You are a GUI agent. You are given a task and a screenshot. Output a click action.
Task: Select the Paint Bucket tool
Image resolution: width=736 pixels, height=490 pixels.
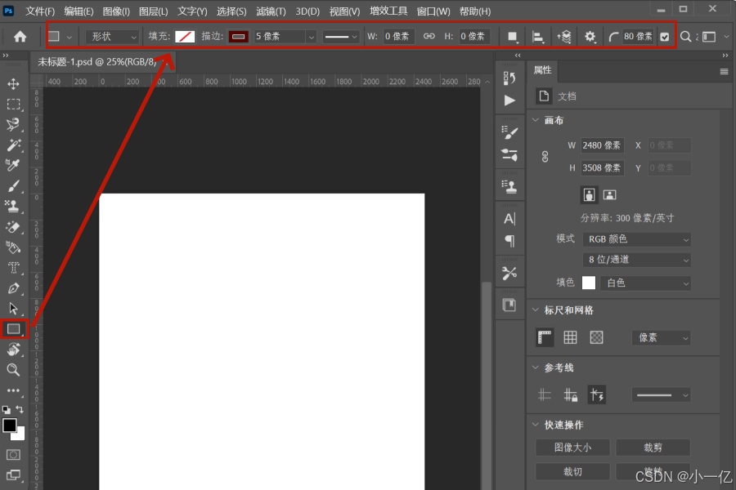(x=13, y=247)
